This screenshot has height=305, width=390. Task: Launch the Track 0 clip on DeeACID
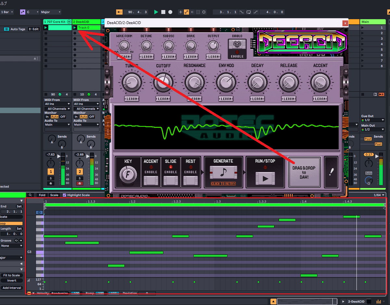tap(75, 28)
